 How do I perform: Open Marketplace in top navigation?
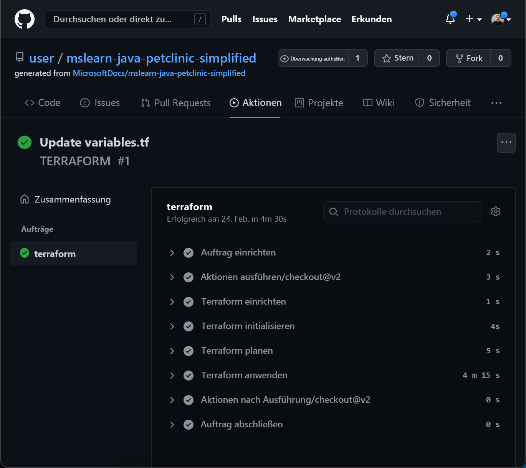(314, 19)
